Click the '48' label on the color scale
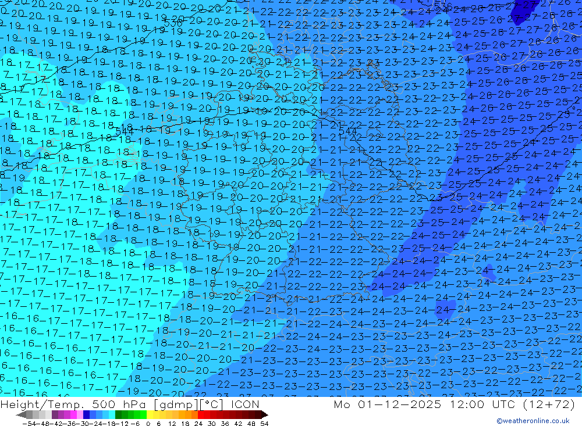582x426 pixels. pyautogui.click(x=251, y=424)
